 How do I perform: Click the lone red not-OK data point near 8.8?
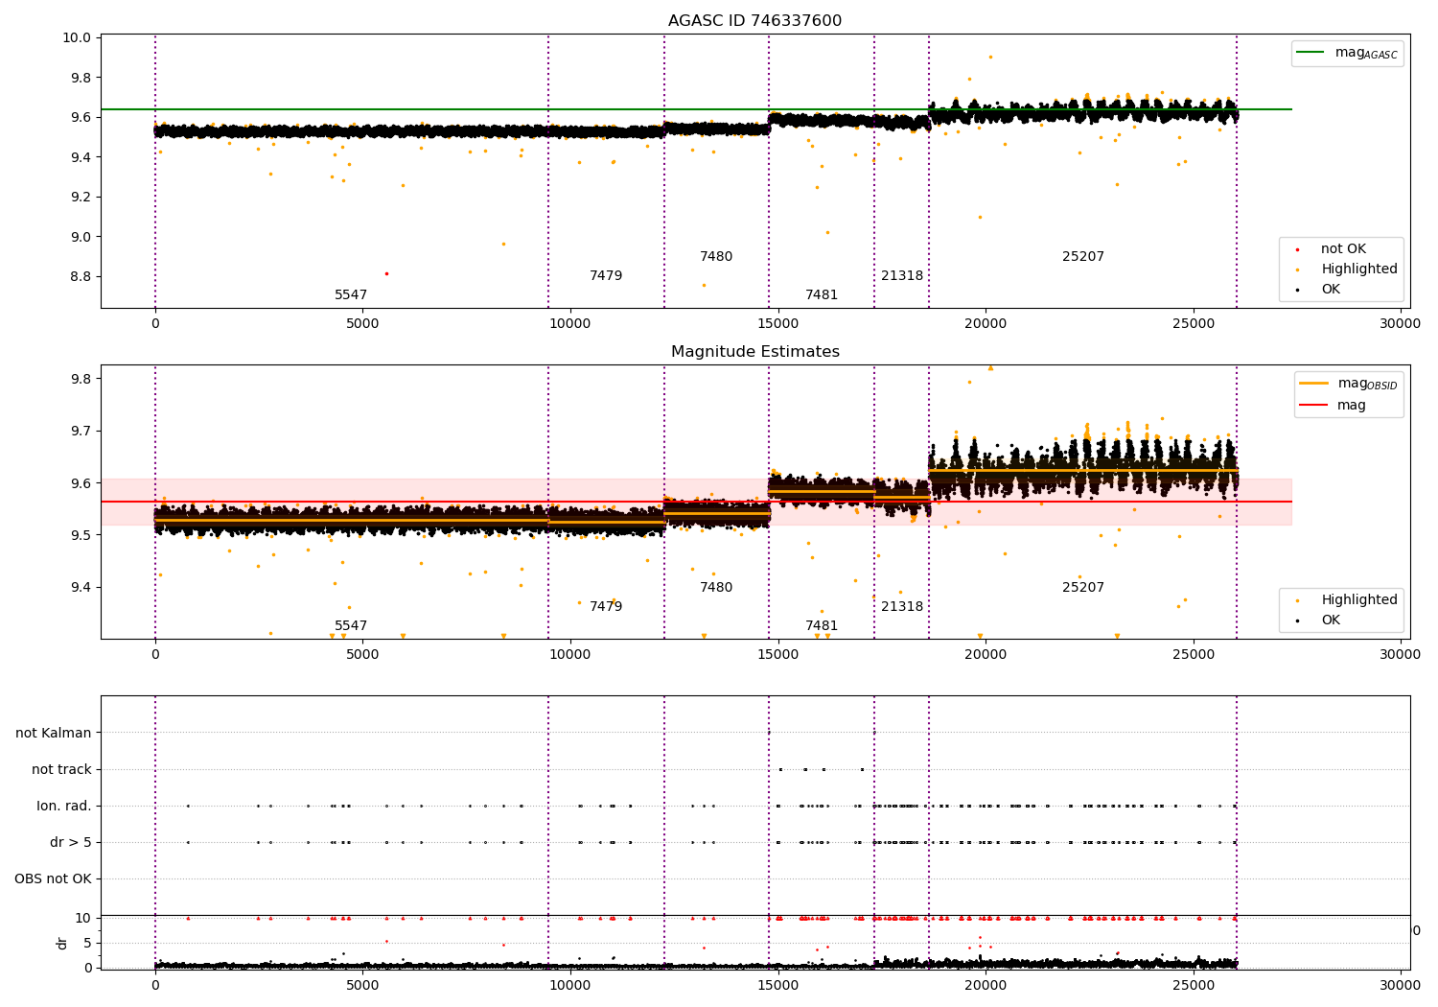[x=386, y=273]
